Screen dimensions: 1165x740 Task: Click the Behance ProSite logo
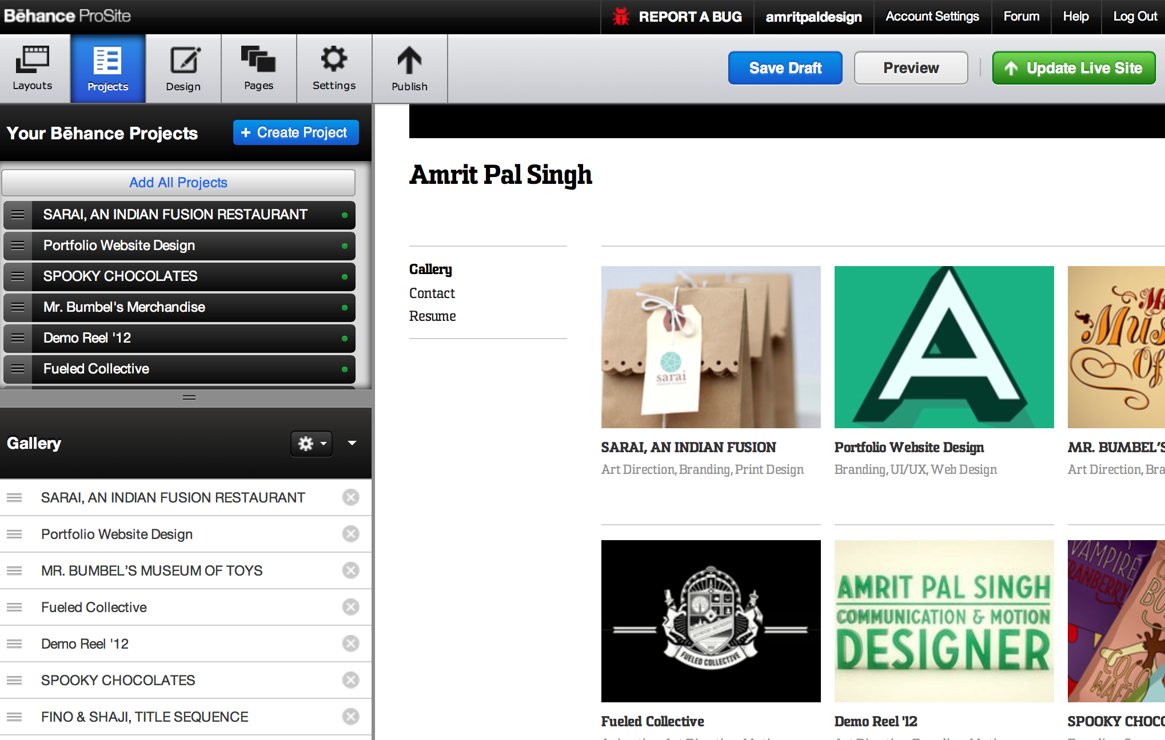[67, 16]
